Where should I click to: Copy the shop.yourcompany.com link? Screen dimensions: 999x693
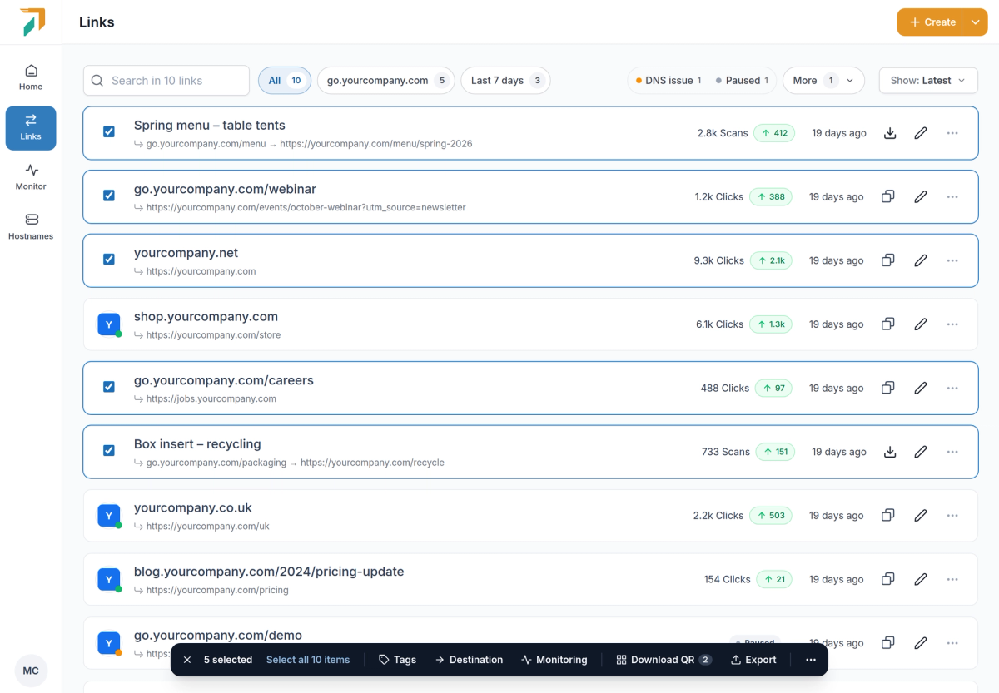click(x=888, y=324)
